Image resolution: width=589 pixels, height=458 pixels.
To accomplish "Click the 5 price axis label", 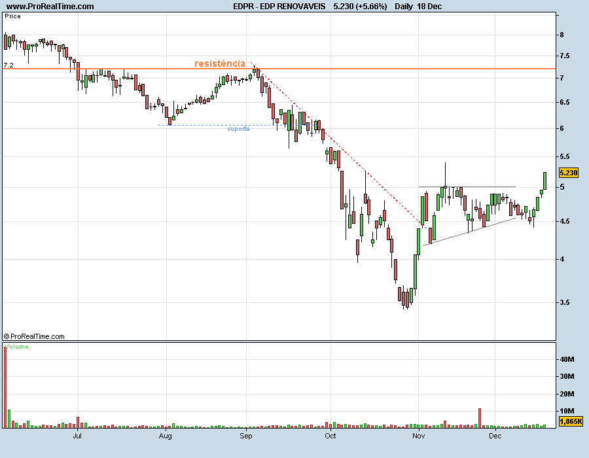I will pyautogui.click(x=562, y=187).
